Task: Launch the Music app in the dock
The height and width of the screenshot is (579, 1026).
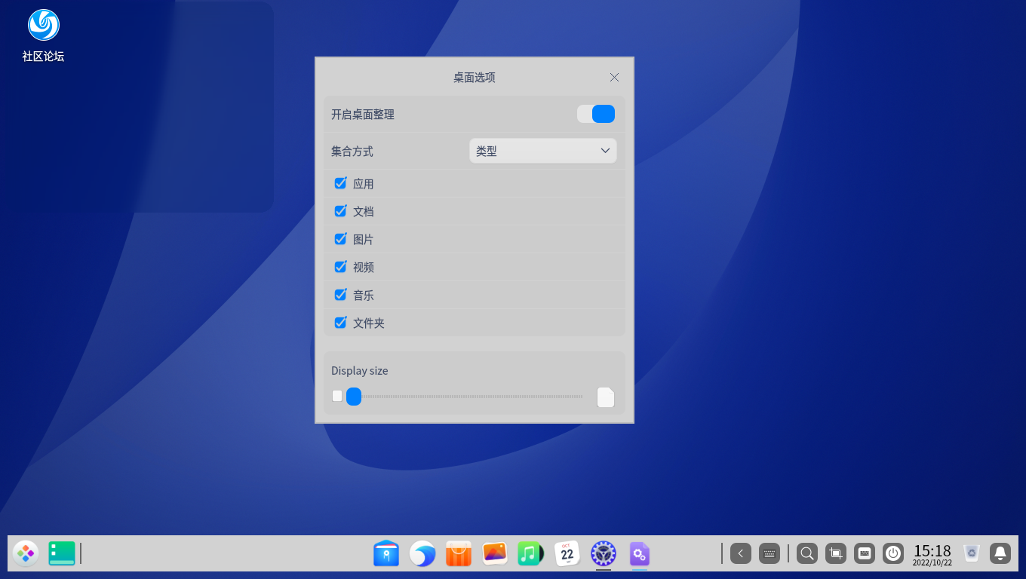Action: [530, 553]
